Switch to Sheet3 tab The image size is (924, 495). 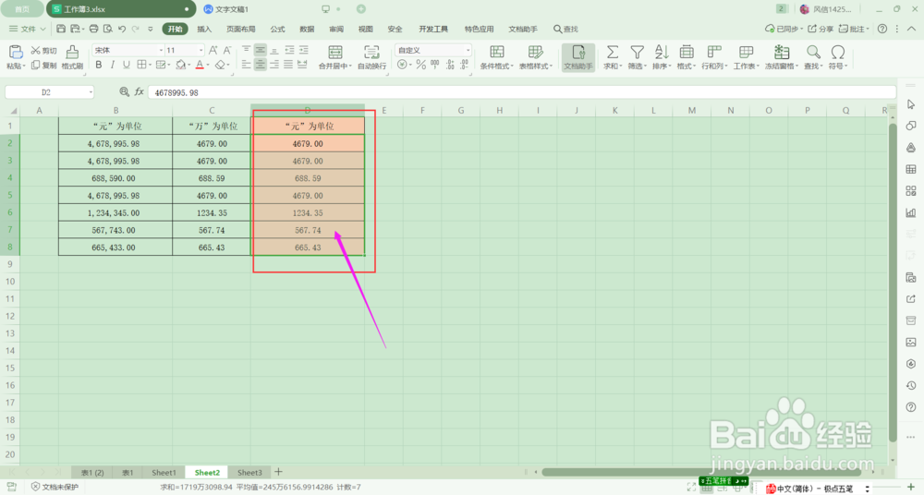[x=249, y=473]
